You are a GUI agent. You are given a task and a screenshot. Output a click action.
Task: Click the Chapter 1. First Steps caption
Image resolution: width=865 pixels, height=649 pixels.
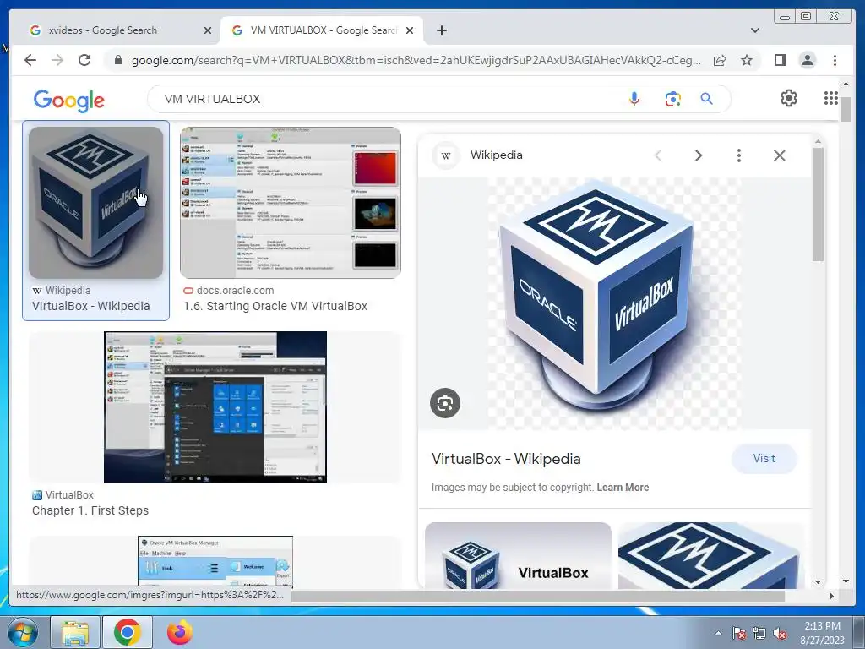pyautogui.click(x=90, y=511)
